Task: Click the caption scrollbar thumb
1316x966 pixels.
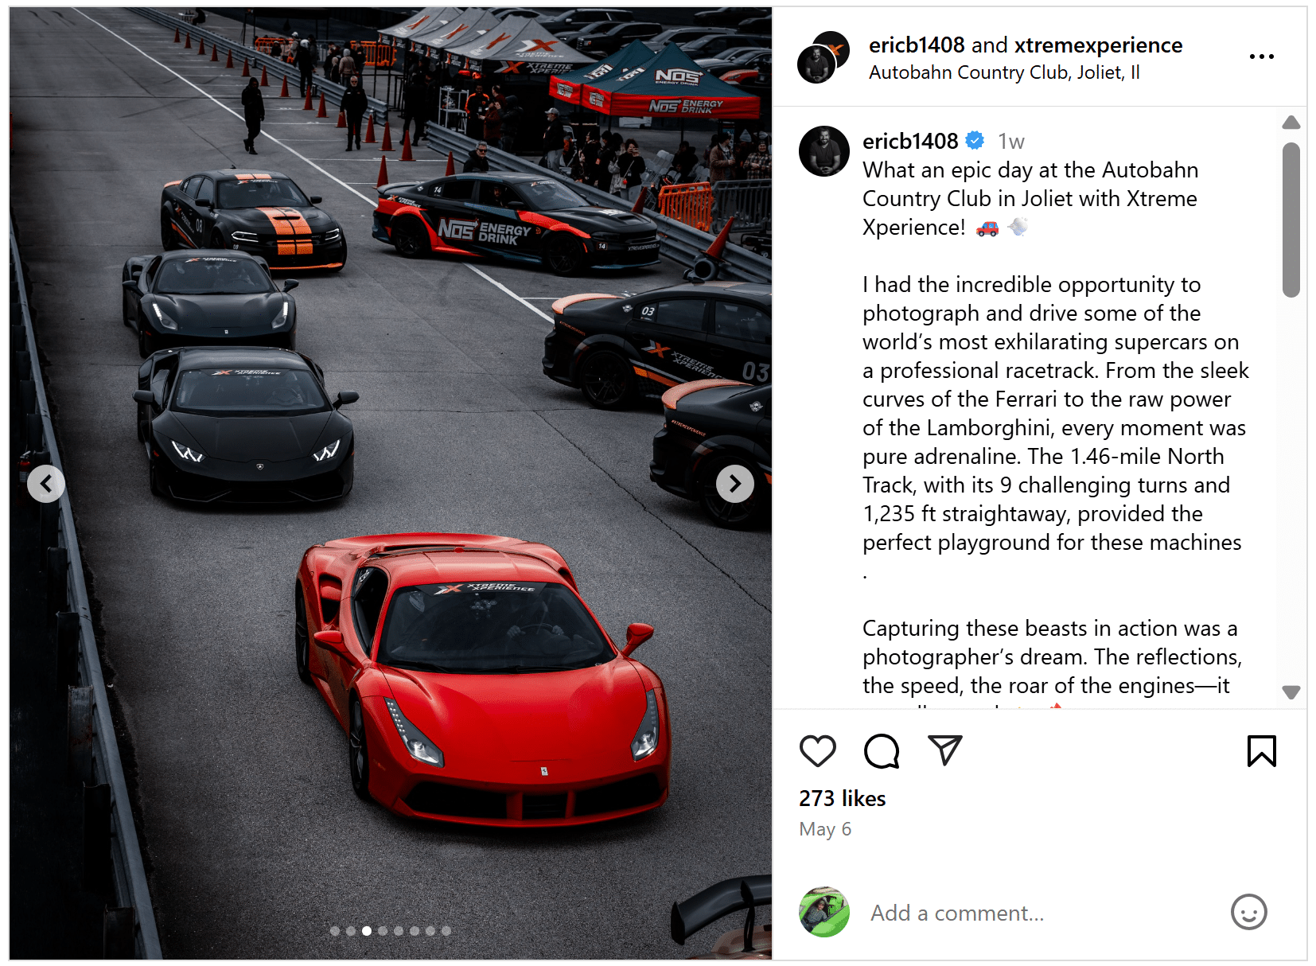Action: point(1291,220)
